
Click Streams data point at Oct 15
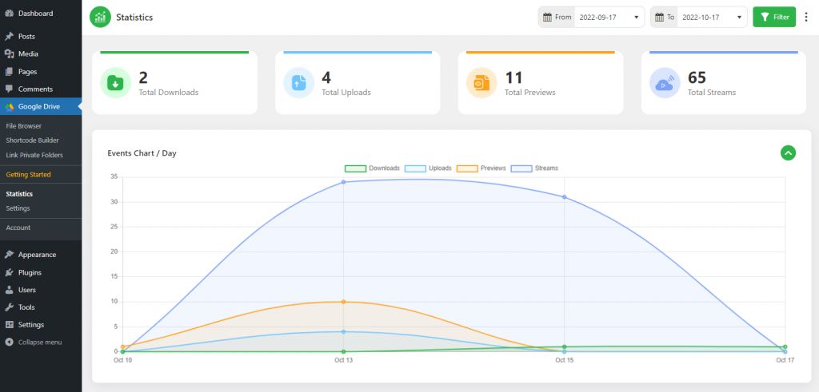pos(564,197)
